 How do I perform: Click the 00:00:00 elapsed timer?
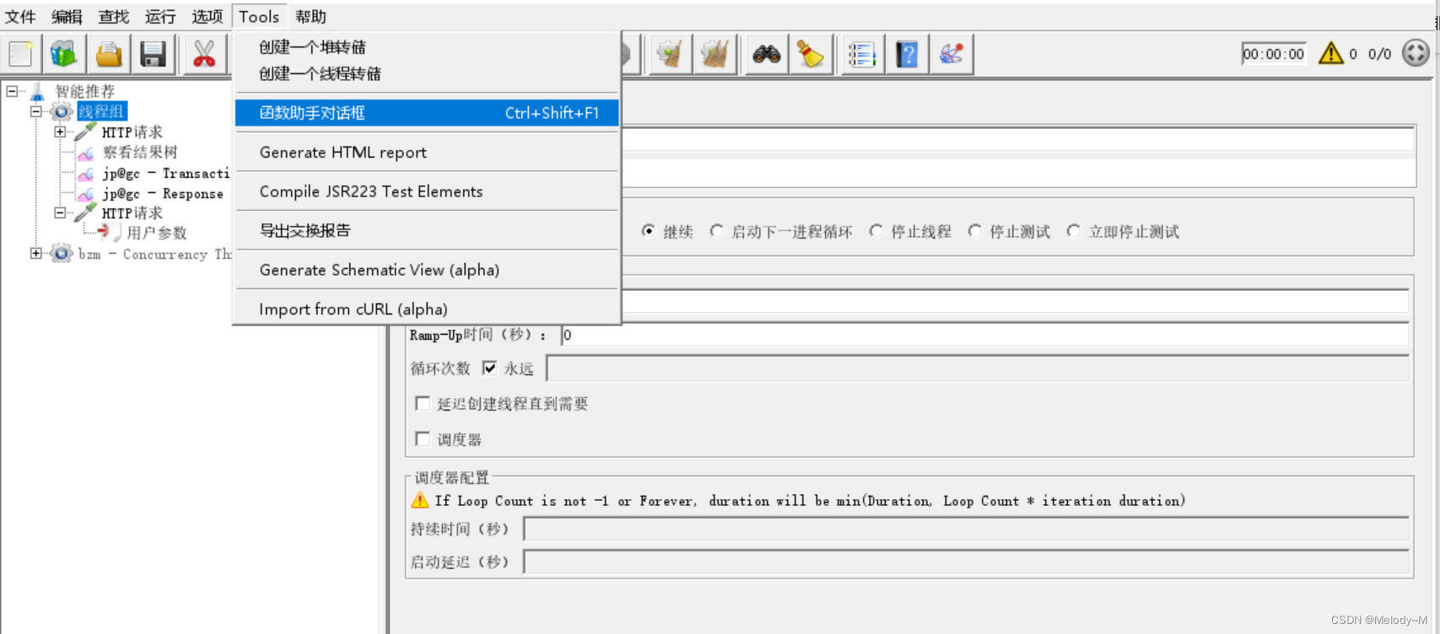1274,54
